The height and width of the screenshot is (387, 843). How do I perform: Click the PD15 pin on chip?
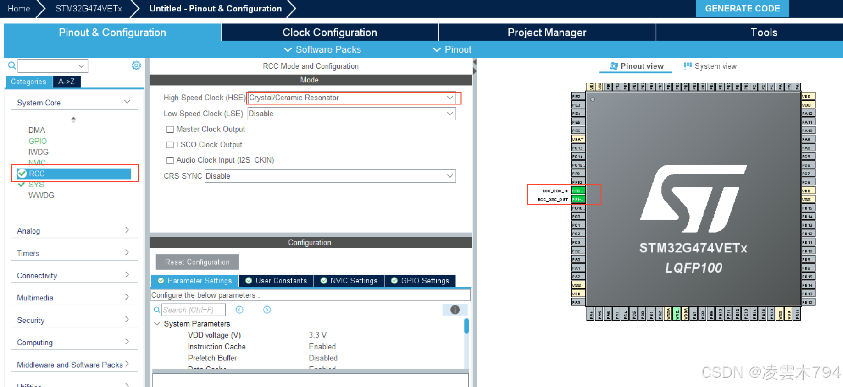(x=808, y=208)
